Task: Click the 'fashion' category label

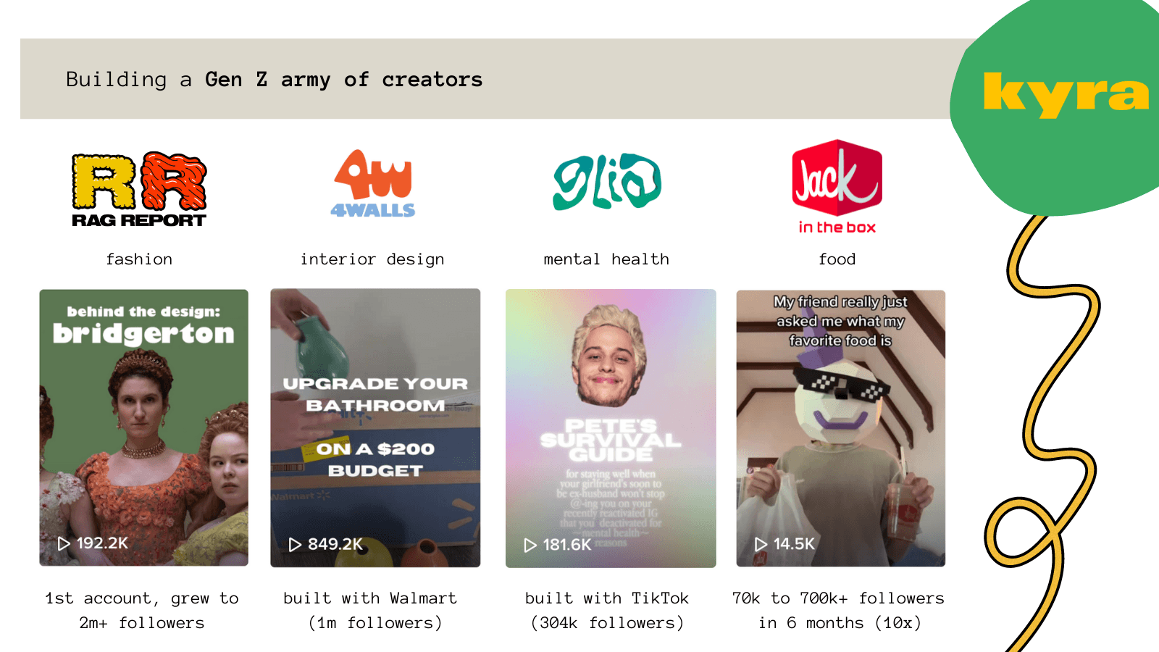Action: pos(139,259)
